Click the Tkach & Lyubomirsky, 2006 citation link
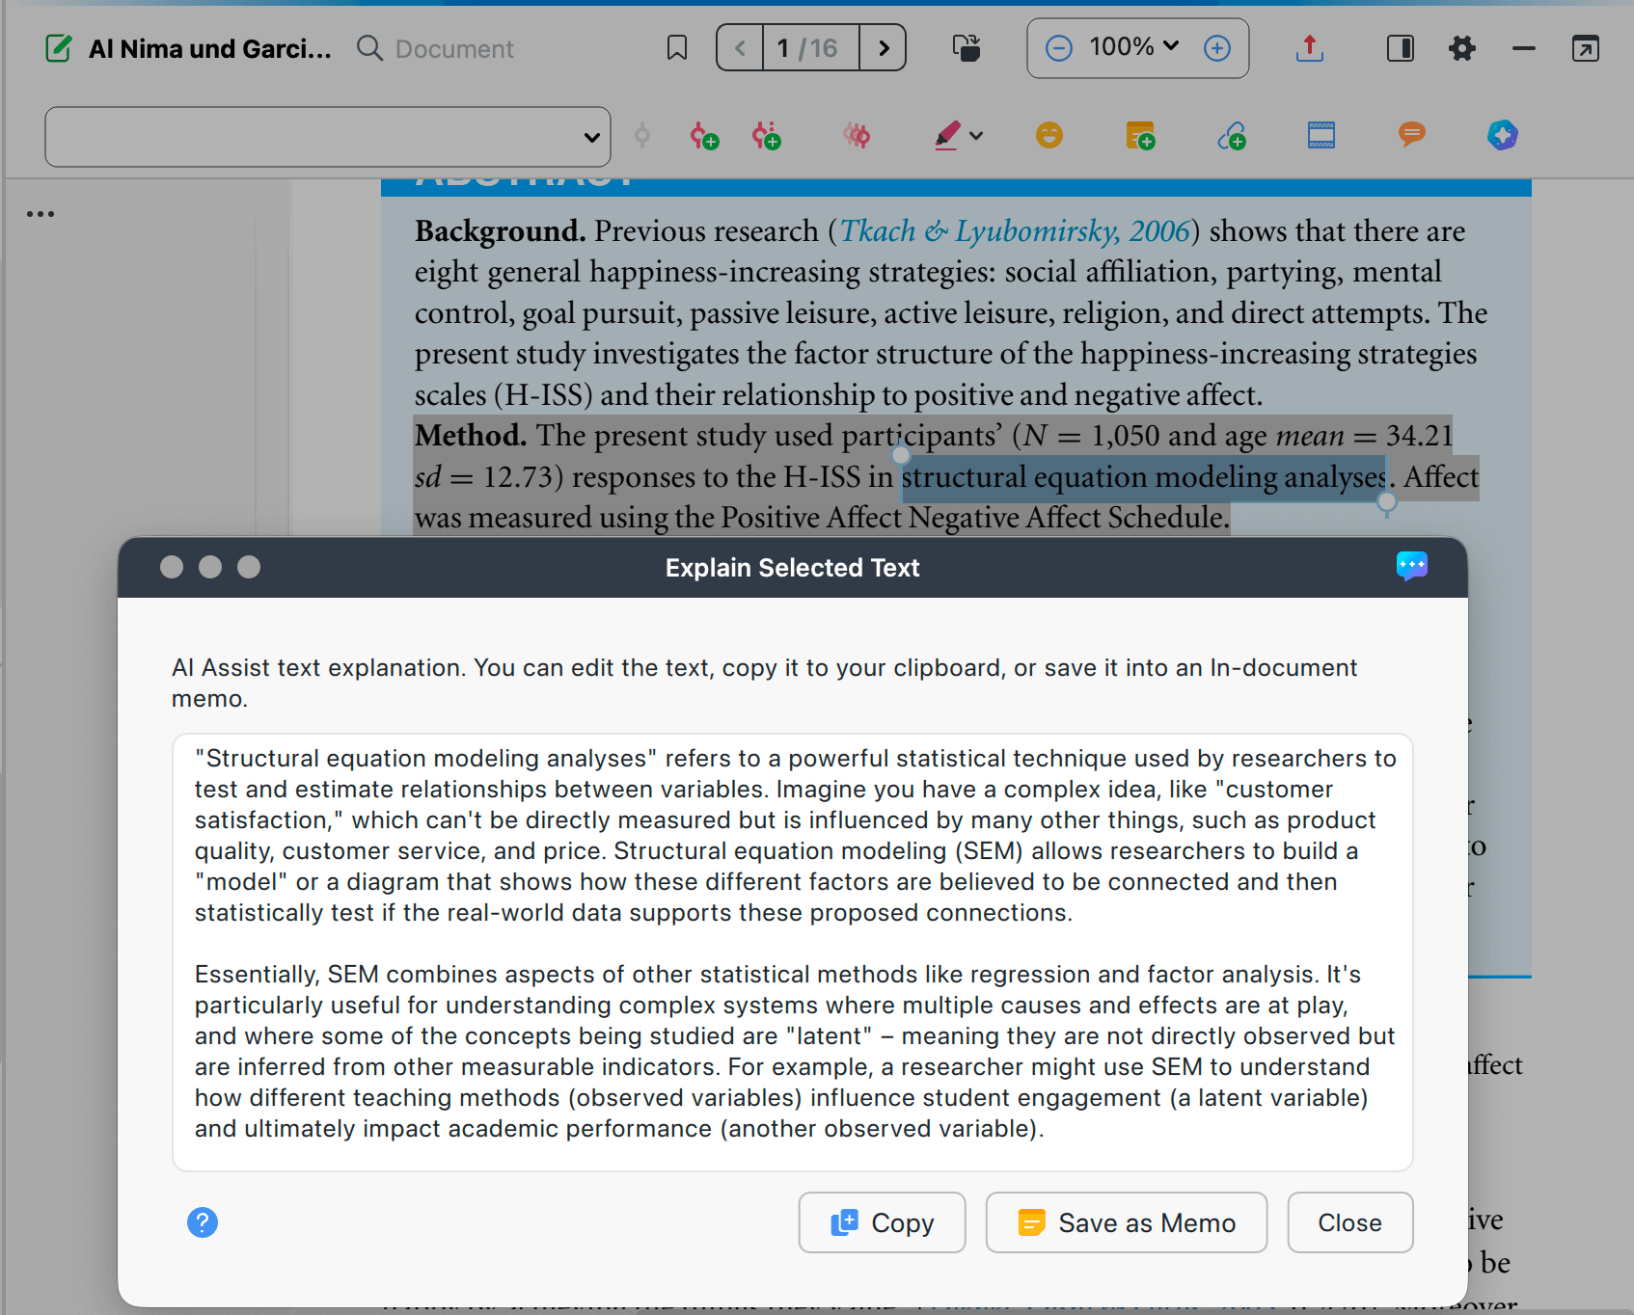Screen dimensions: 1634x1315 [x=1014, y=231]
